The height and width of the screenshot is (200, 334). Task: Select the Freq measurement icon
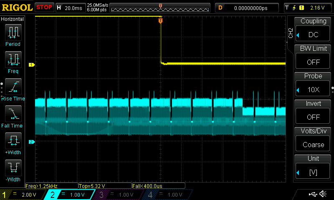pos(13,60)
